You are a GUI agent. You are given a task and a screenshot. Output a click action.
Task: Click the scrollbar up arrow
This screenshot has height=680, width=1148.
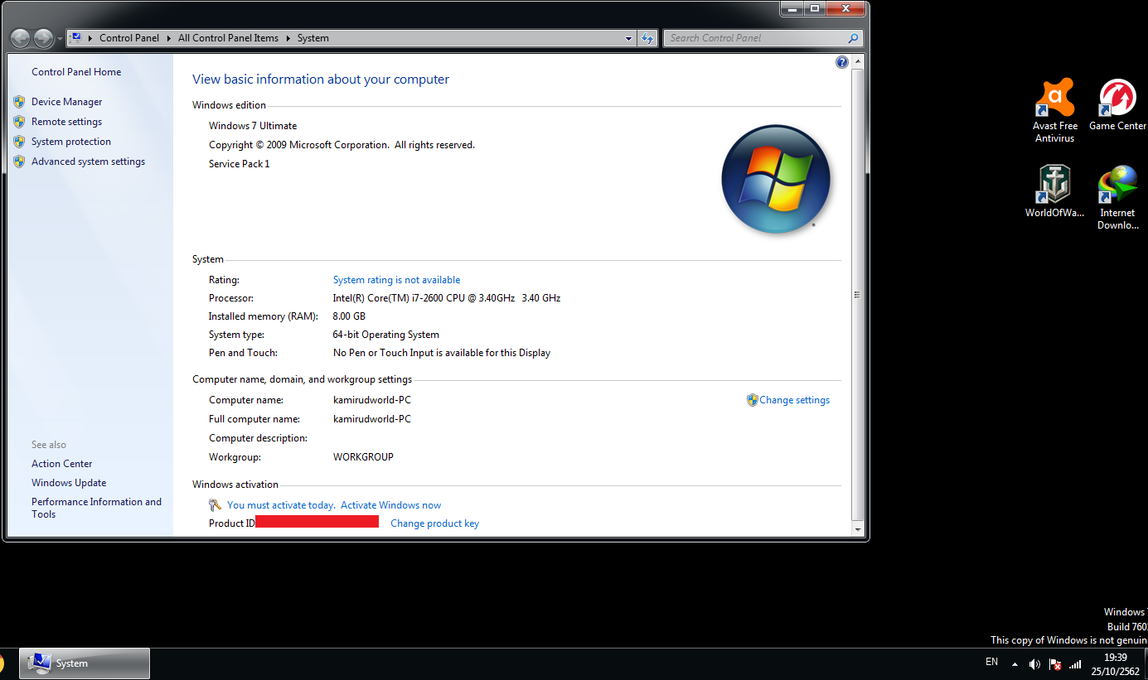point(859,62)
